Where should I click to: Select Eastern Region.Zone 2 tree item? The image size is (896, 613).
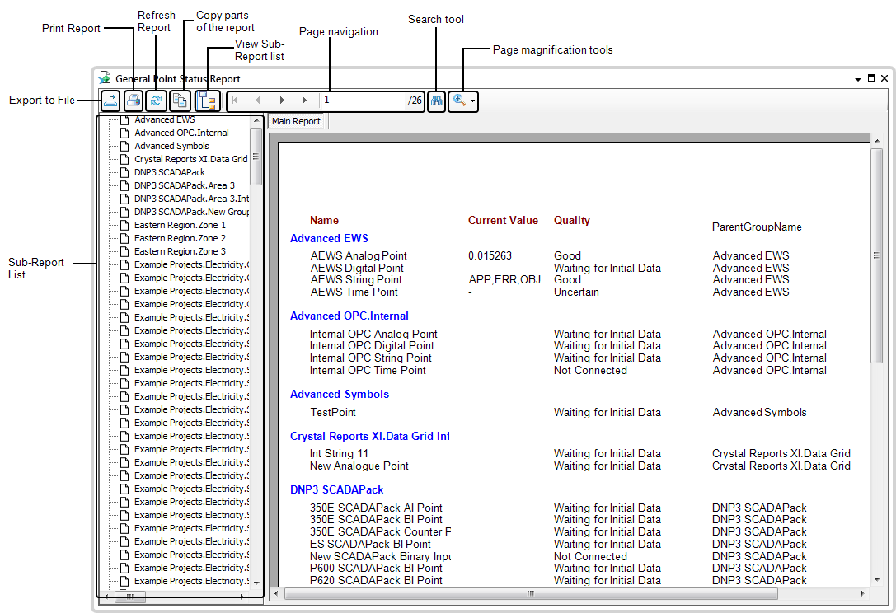point(180,238)
